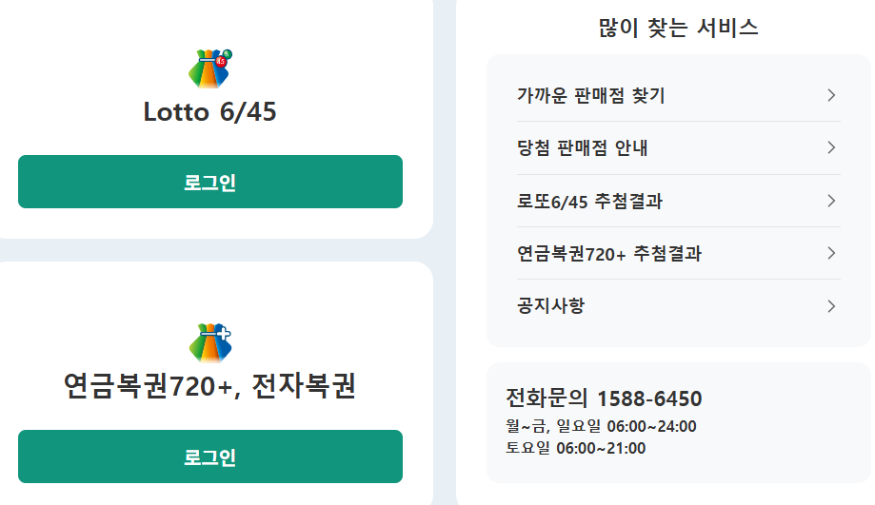Open 당첨 판매점 안내 menu item
Screen dimensions: 875x505
tap(582, 147)
